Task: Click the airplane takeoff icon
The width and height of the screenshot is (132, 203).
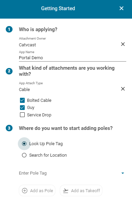Action: pos(66,190)
